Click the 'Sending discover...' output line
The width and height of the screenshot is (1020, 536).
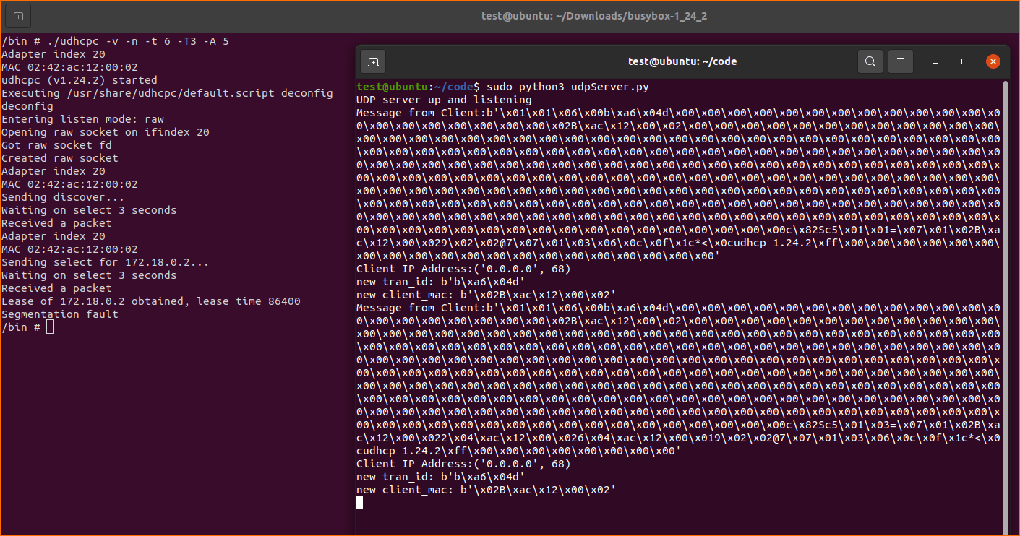pyautogui.click(x=63, y=197)
